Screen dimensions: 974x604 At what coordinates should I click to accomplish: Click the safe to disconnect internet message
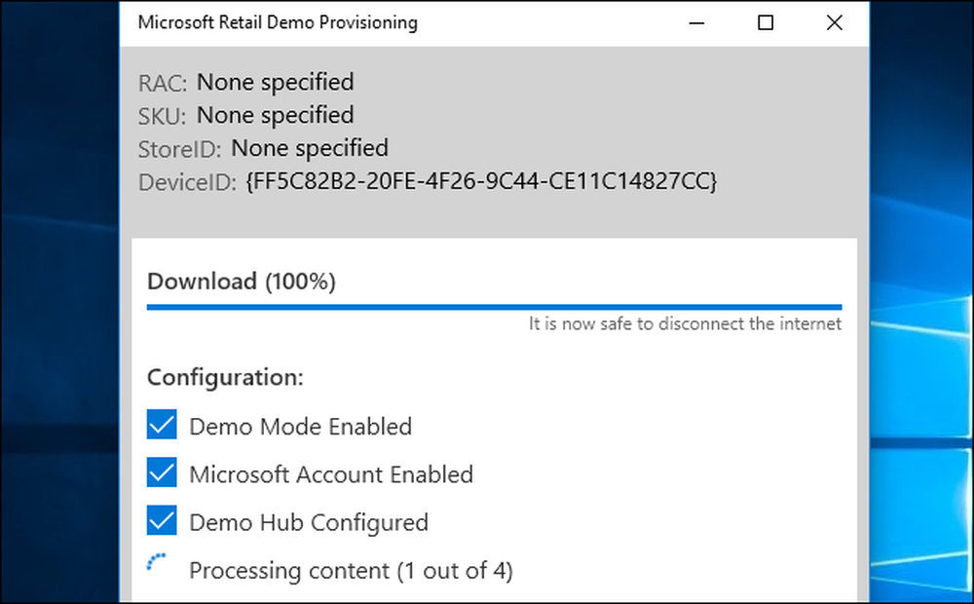[685, 323]
